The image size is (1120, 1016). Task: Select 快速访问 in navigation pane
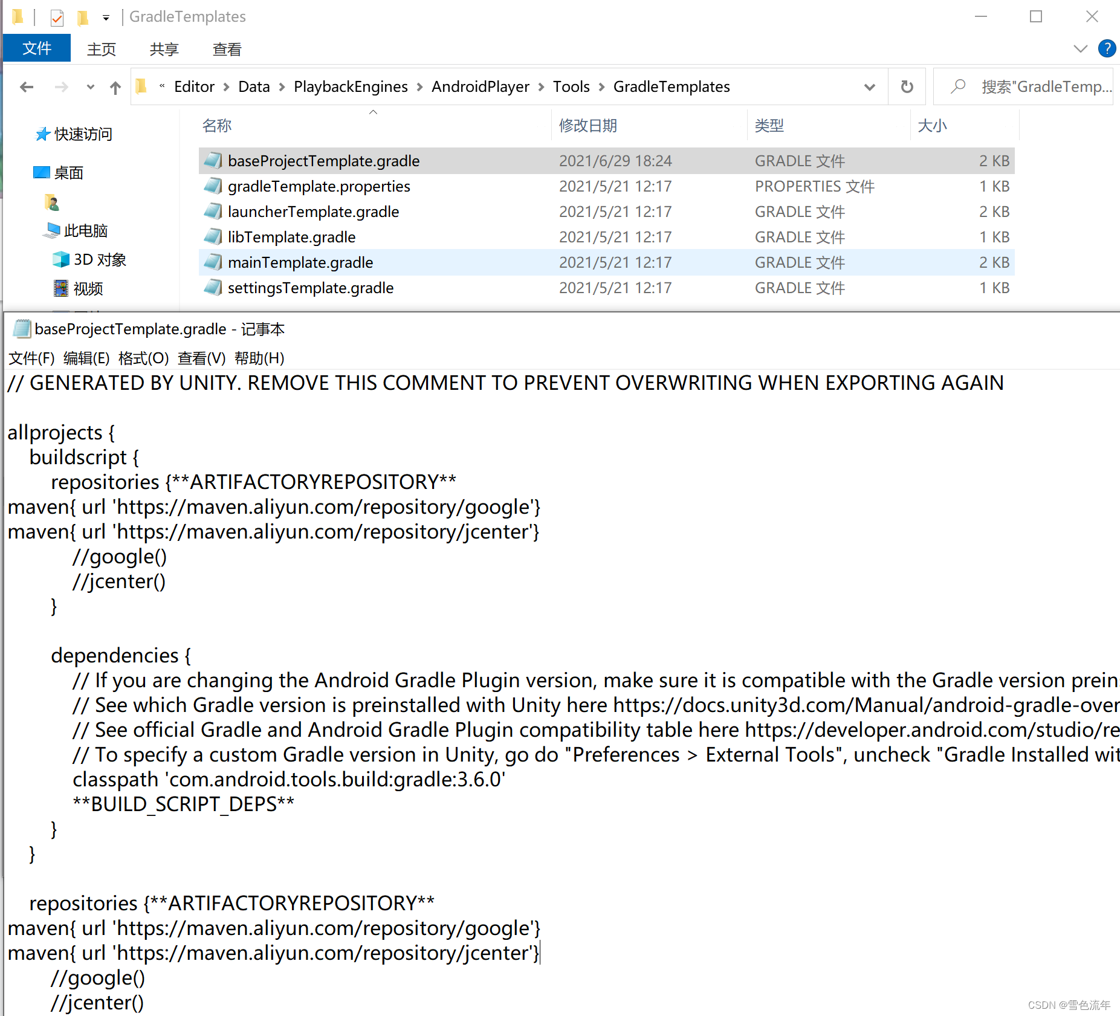tap(83, 134)
